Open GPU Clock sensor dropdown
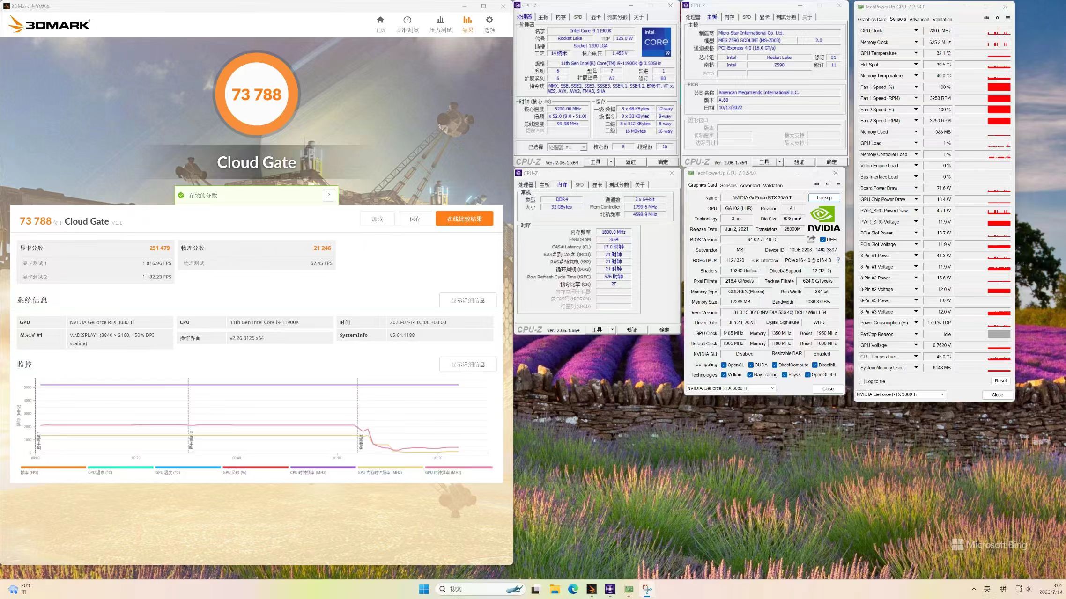 (916, 30)
